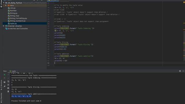Open String_number2.py in project tree
The image size is (185, 104).
click(x=18, y=21)
